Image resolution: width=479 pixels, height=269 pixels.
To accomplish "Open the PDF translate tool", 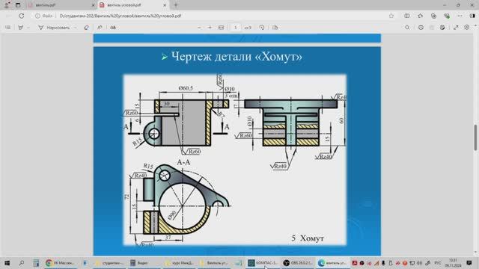I will 113,28.
